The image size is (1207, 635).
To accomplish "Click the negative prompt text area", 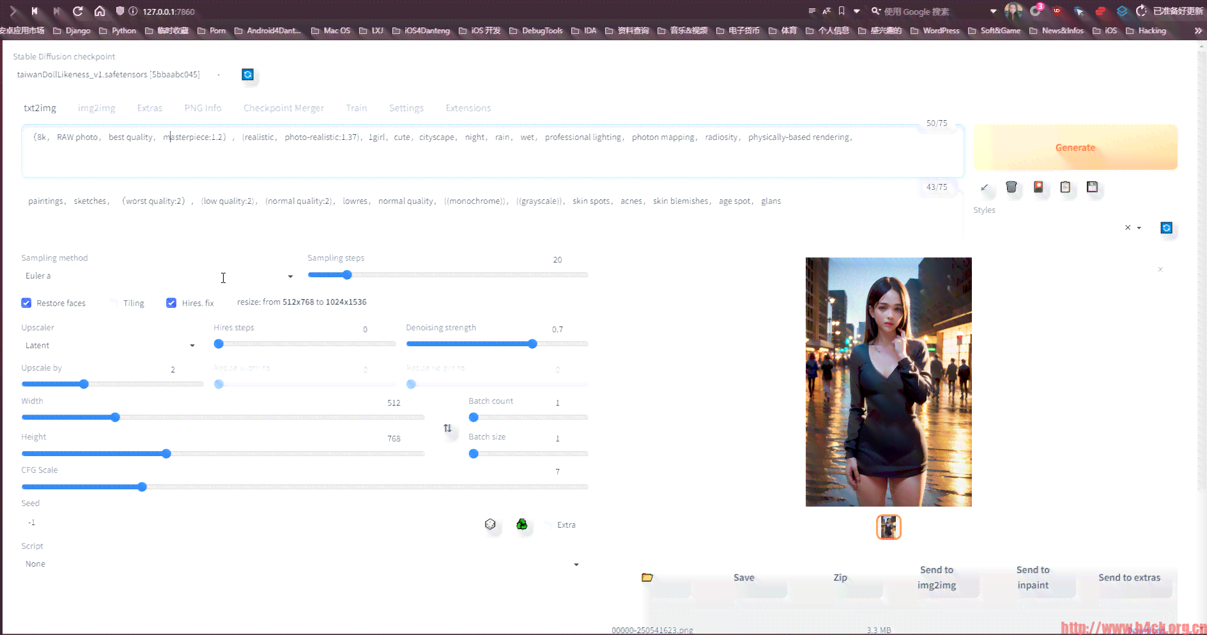I will pyautogui.click(x=492, y=214).
